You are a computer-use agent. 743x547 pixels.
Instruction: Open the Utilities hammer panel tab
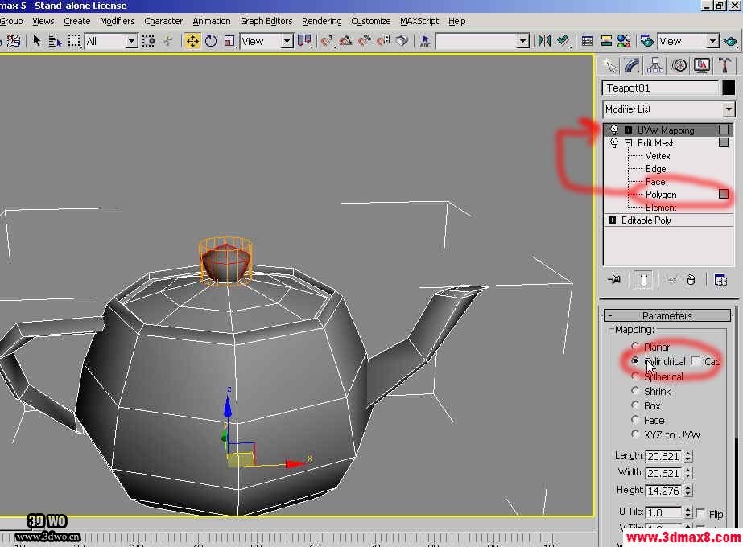[x=724, y=65]
